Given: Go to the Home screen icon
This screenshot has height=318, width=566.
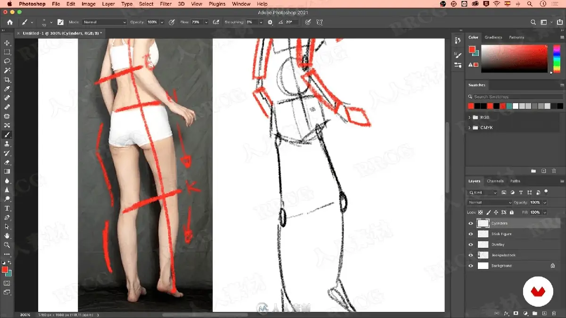Looking at the screenshot, I should point(9,22).
